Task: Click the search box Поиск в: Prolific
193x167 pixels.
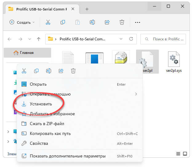Action: click(x=163, y=39)
